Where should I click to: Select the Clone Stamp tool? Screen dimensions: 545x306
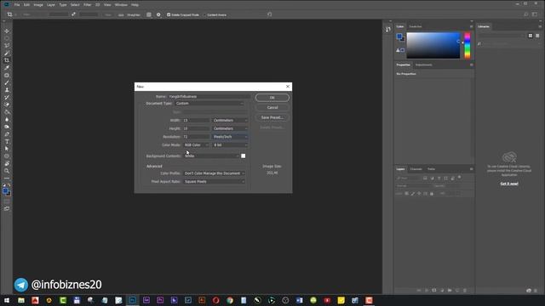tap(7, 90)
